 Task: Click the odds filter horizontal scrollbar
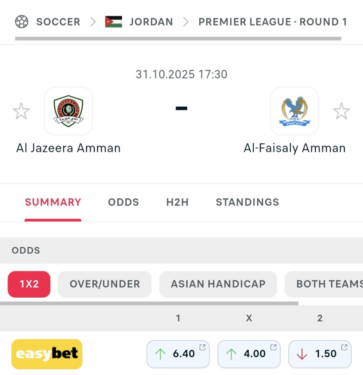(x=149, y=303)
